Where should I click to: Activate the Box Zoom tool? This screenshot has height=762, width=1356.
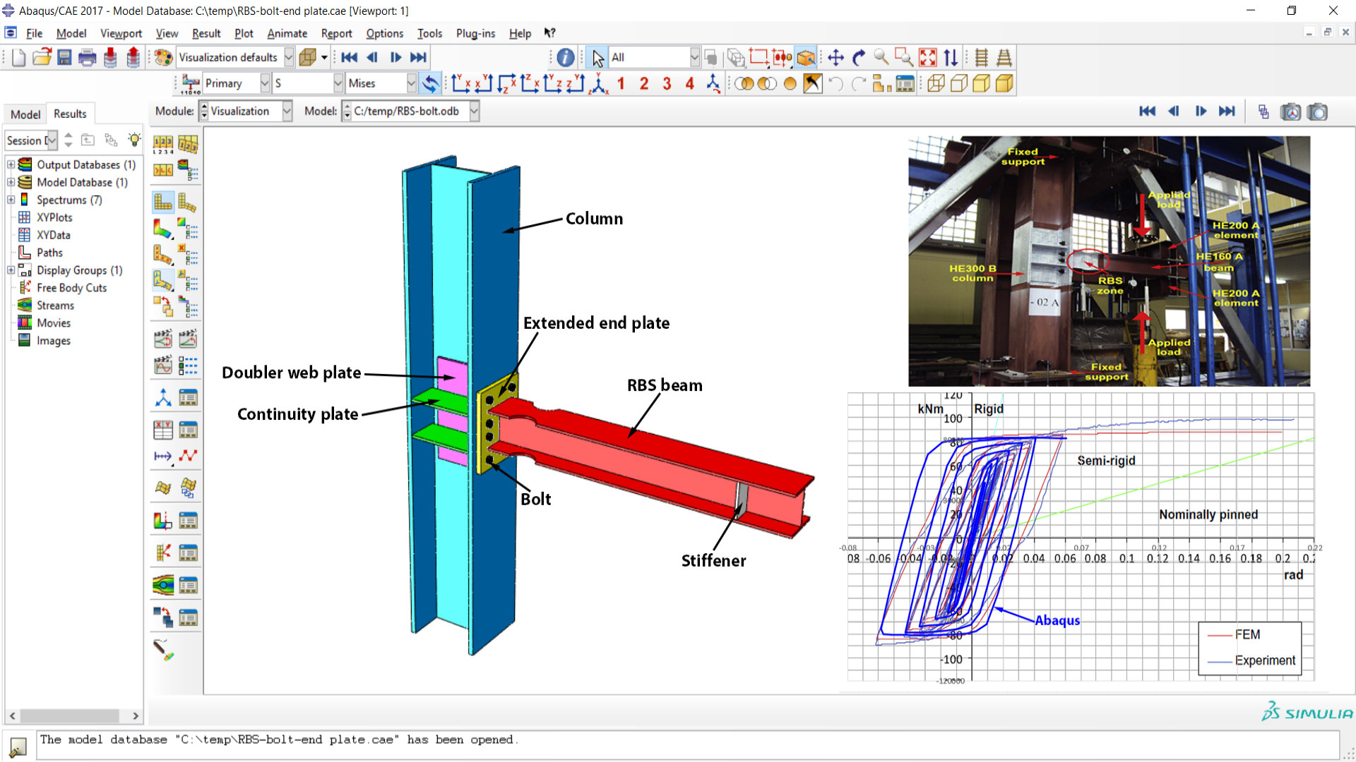coord(904,58)
